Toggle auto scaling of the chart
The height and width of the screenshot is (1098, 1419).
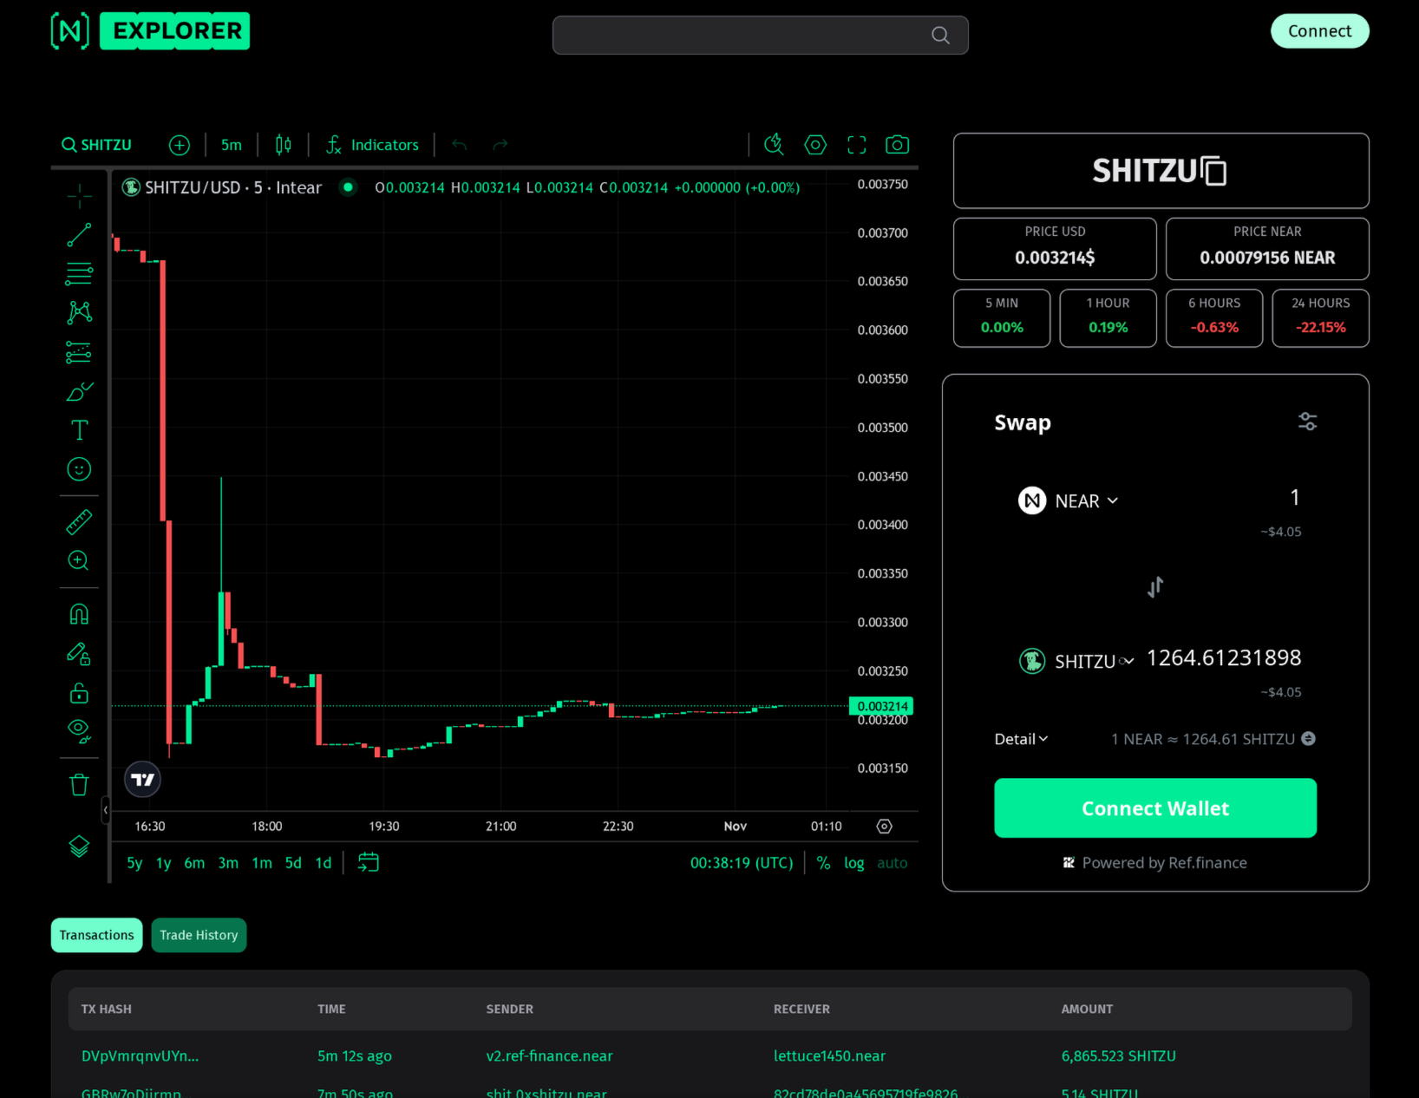click(893, 863)
